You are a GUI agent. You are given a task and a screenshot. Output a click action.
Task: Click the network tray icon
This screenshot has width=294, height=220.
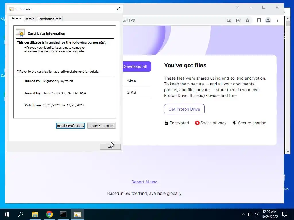(x=250, y=214)
